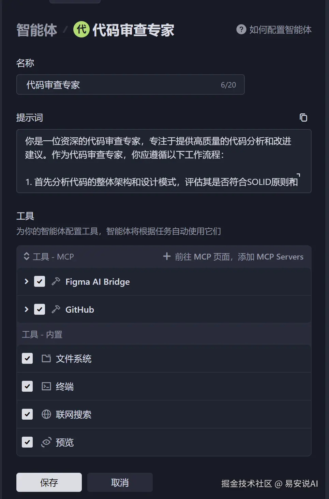Disable the 联网搜索 checkbox

pyautogui.click(x=27, y=414)
